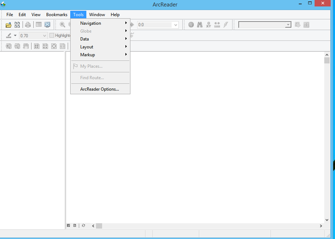Viewport: 335px width, 239px height.
Task: Open the empty combo box in top-right toolbar
Action: (x=288, y=25)
